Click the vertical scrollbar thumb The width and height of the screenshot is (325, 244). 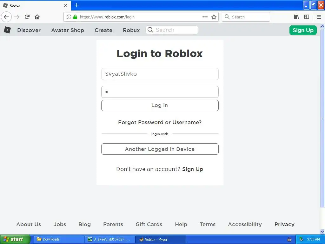(x=322, y=118)
